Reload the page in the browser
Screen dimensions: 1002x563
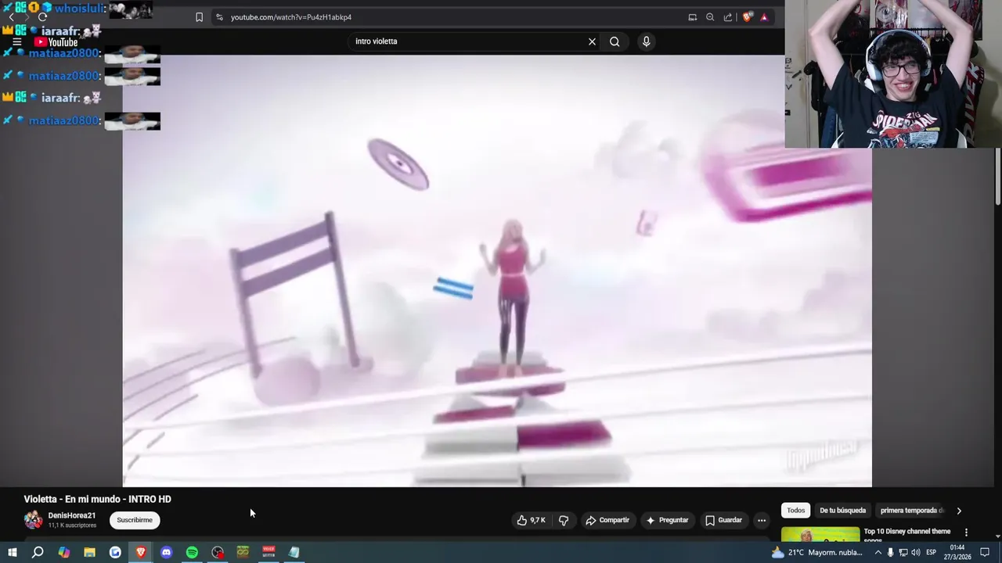42,17
